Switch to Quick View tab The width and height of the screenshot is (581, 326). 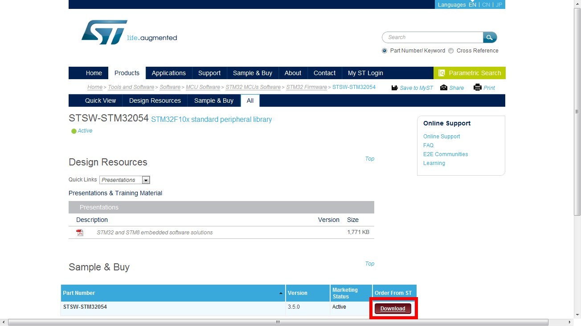(x=101, y=101)
